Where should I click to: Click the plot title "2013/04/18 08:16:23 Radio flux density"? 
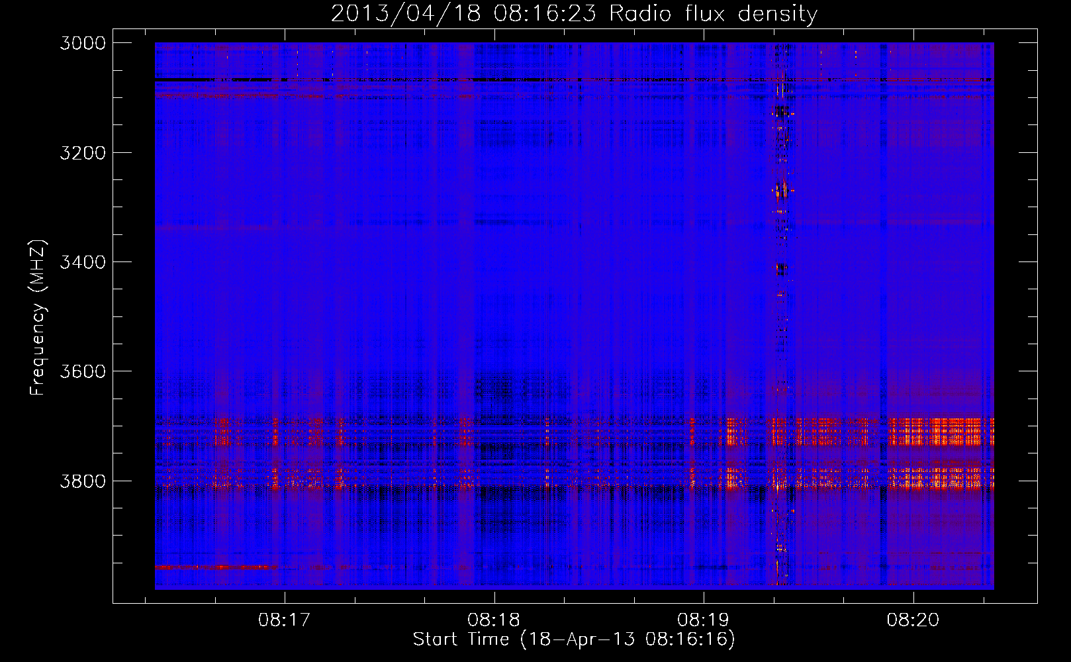575,13
